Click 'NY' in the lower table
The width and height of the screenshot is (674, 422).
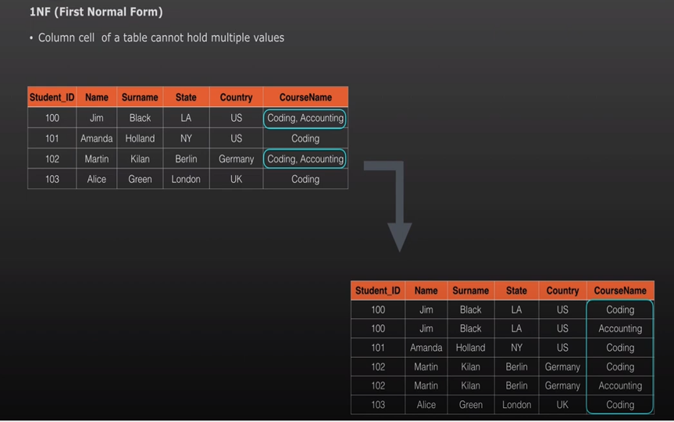tap(516, 348)
